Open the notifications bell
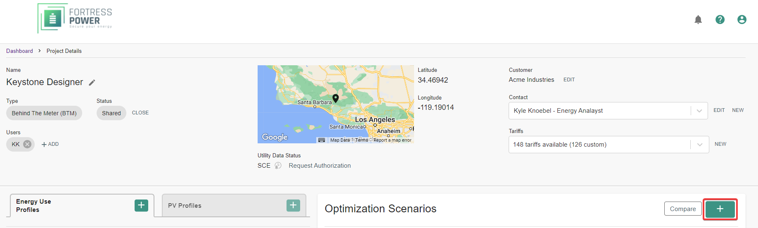Viewport: 758px width, 228px height. (x=698, y=19)
